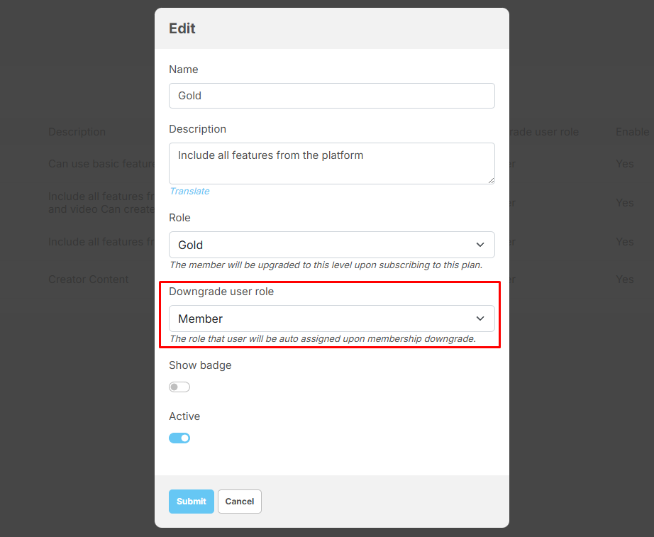Click the Enable column header behind dialog
This screenshot has width=654, height=537.
tap(632, 132)
